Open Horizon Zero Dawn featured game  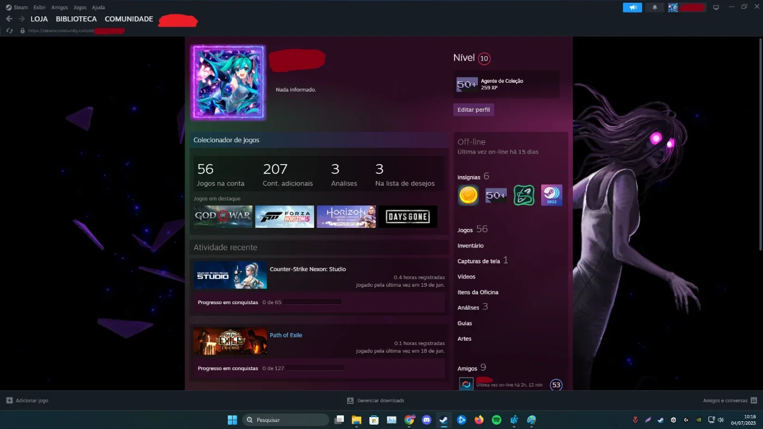pyautogui.click(x=346, y=216)
